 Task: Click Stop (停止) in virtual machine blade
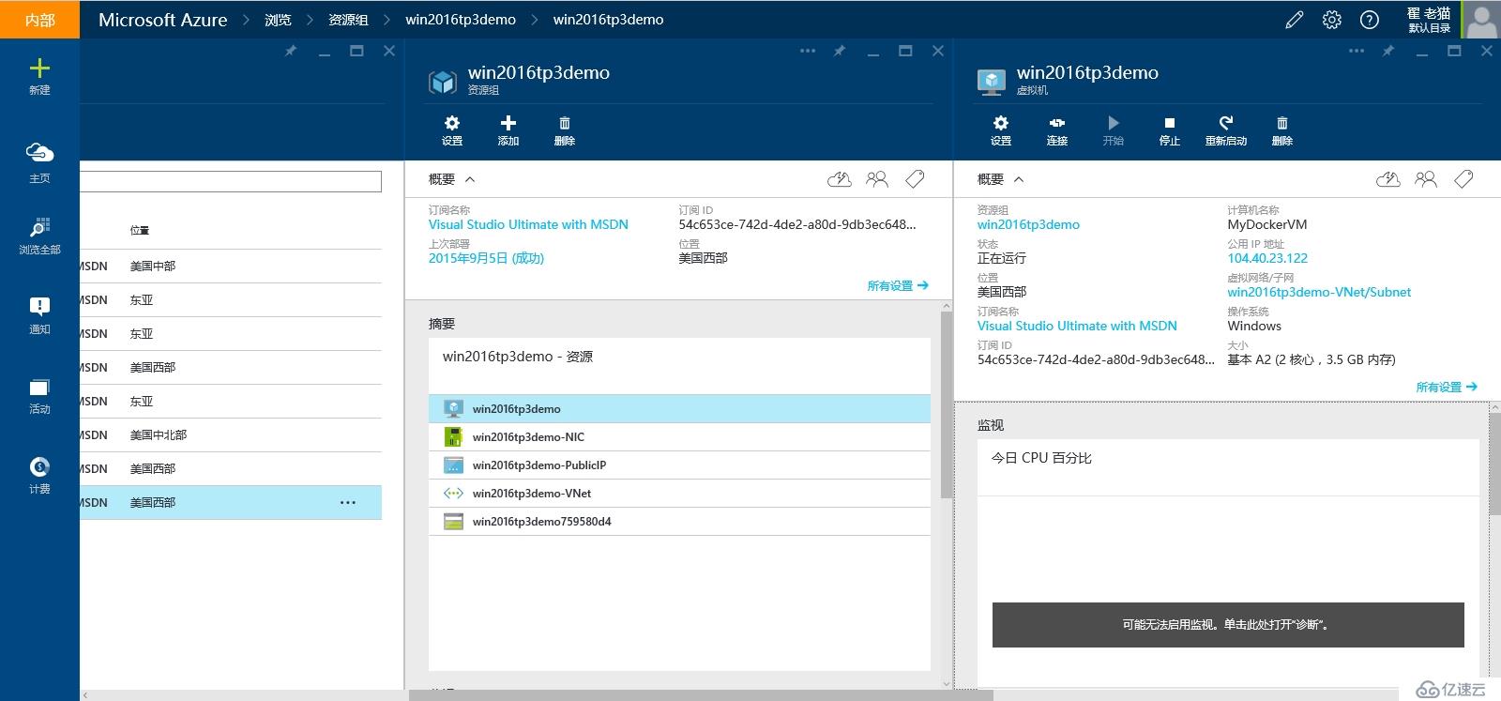point(1170,130)
